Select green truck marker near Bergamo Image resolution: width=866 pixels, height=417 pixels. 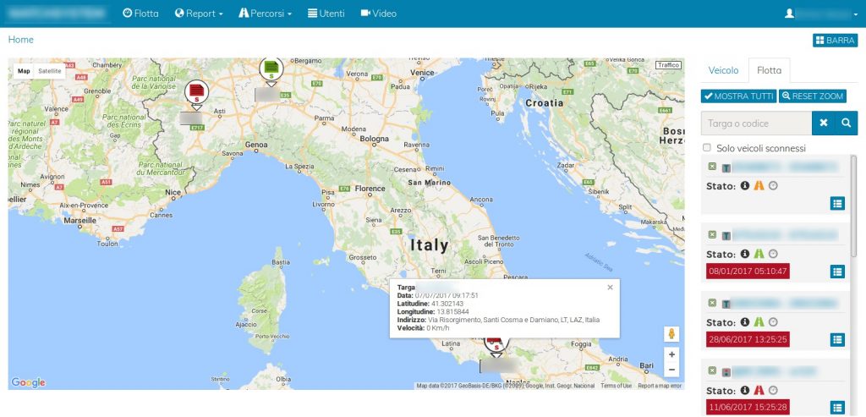pos(271,71)
